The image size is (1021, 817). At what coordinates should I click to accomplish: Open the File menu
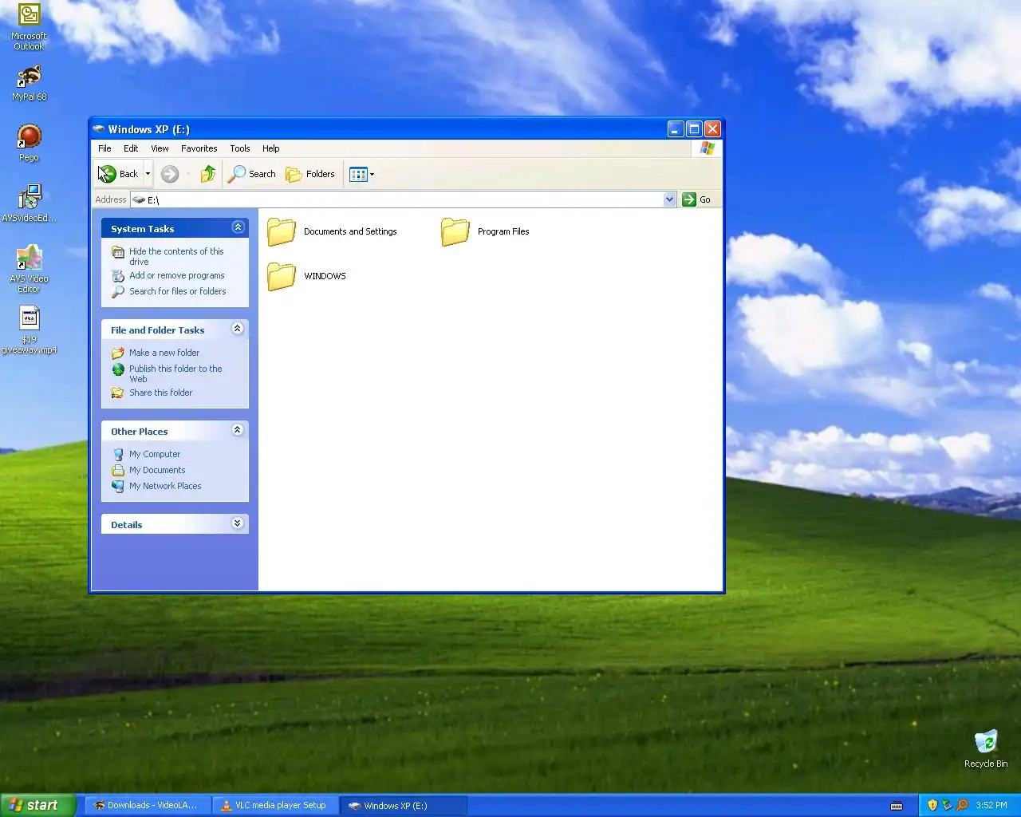pyautogui.click(x=104, y=148)
